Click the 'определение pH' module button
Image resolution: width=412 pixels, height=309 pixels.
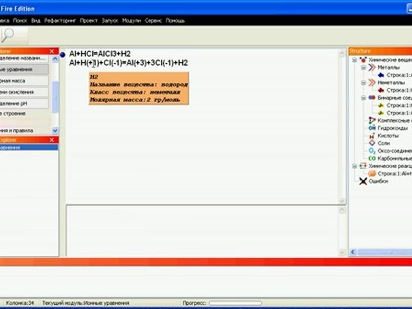tap(24, 103)
